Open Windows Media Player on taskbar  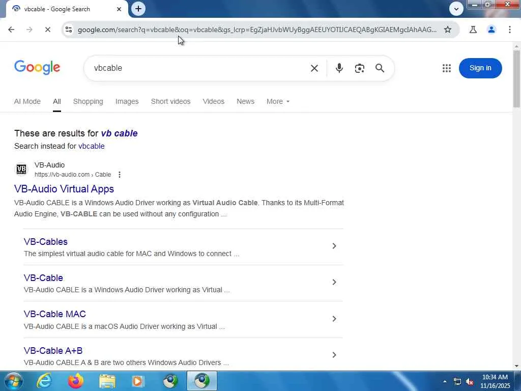coord(138,381)
